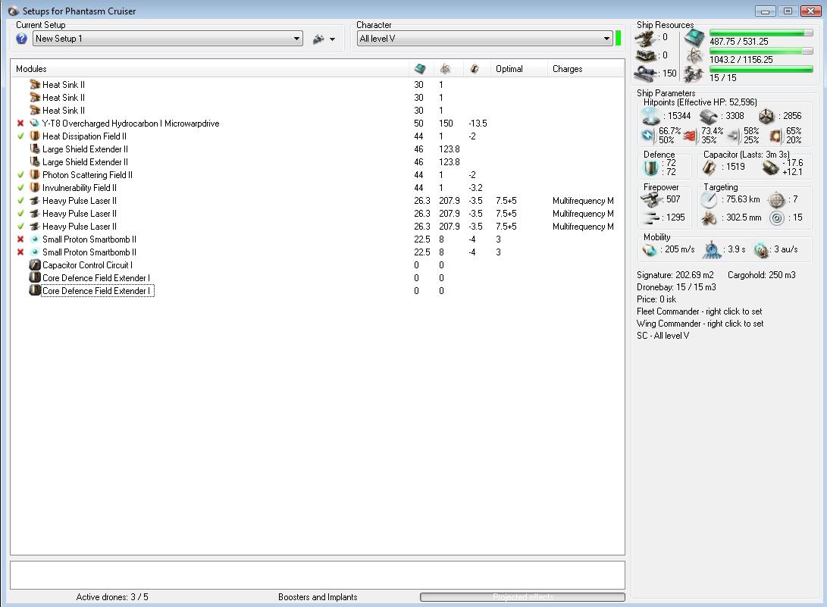Screen dimensions: 827x607
Task: Expand the Character selection dropdown
Action: tap(606, 39)
